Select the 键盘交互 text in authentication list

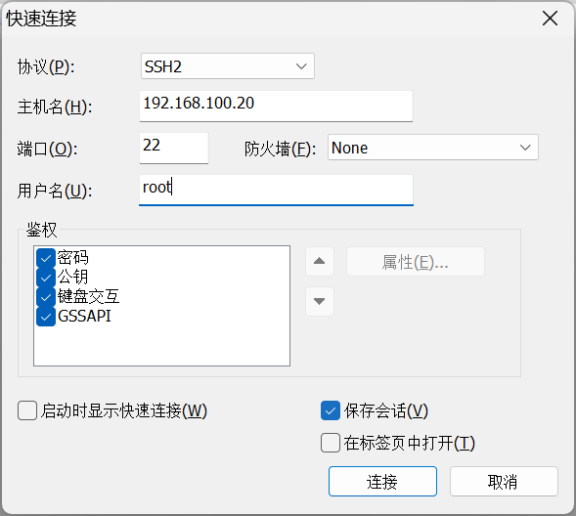(x=88, y=296)
